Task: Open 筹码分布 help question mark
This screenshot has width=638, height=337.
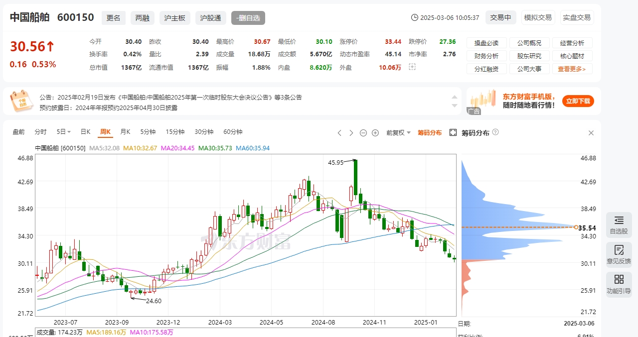Action: point(495,132)
